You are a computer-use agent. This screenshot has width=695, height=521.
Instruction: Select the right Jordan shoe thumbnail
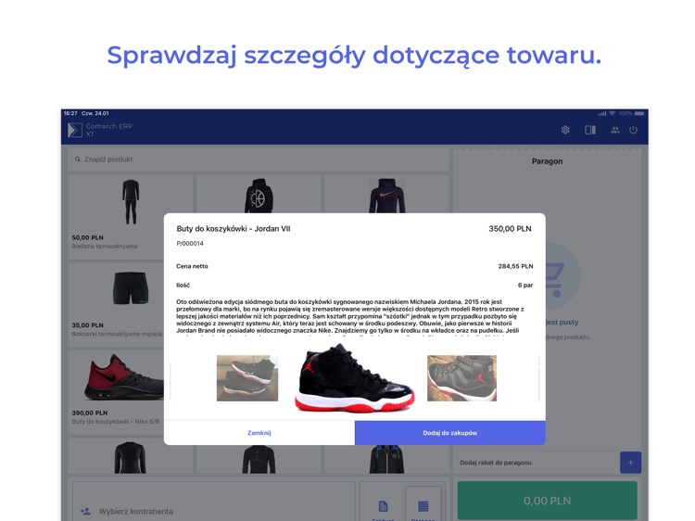(461, 378)
